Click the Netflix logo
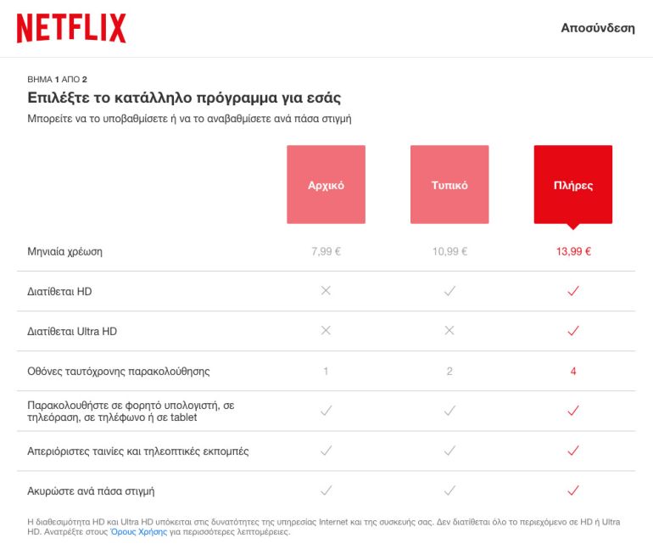The image size is (653, 549). [x=71, y=28]
